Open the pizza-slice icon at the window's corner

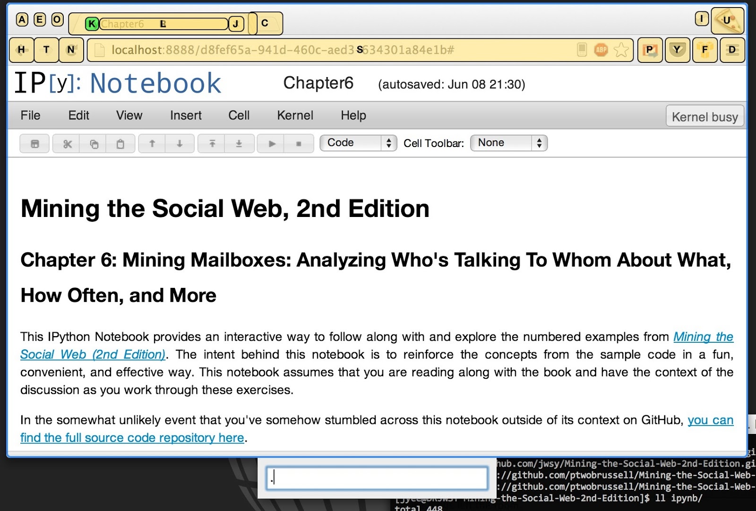727,21
